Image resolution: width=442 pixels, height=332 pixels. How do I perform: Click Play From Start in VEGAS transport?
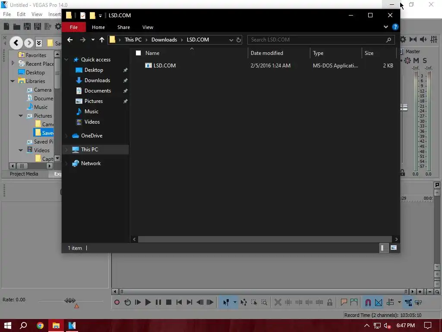pos(138,302)
